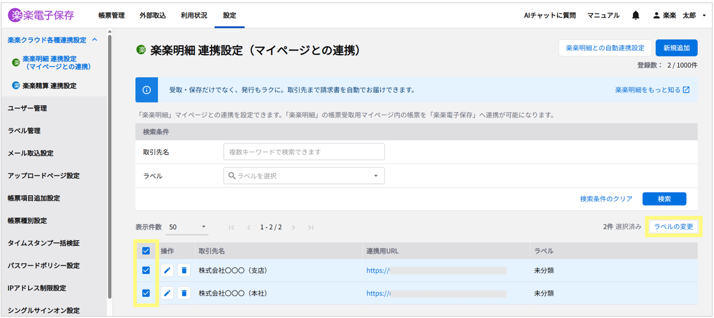The image size is (714, 318).
Task: Toggle the select-all checkbox in table header
Action: coord(146,251)
